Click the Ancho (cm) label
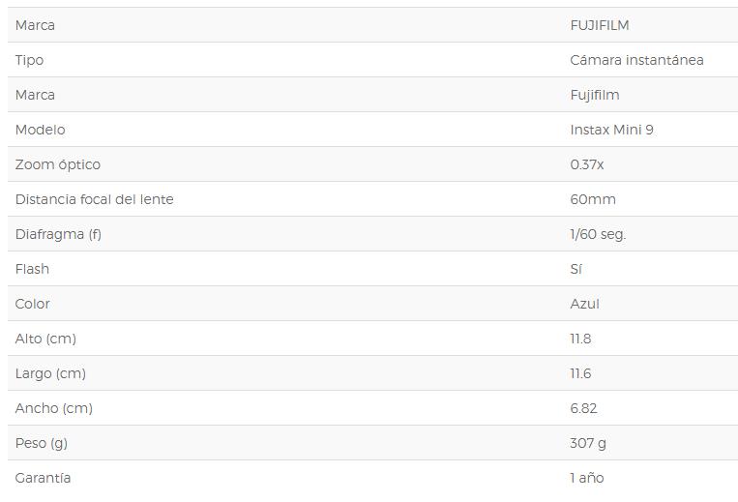The image size is (738, 502). click(53, 408)
